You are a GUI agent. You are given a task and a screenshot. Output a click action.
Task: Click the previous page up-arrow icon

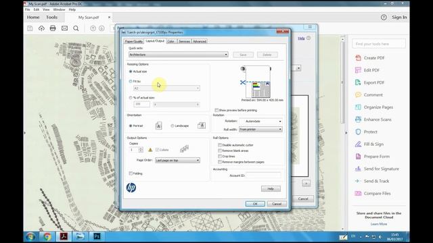point(93,28)
